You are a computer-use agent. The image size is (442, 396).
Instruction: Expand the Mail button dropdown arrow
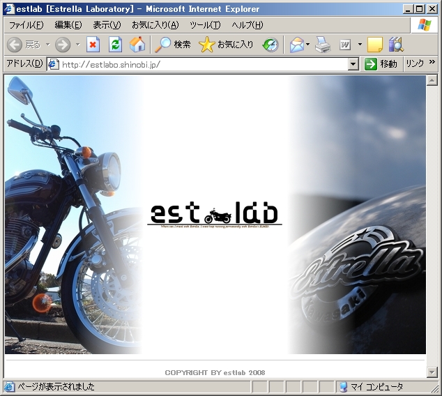pos(308,44)
